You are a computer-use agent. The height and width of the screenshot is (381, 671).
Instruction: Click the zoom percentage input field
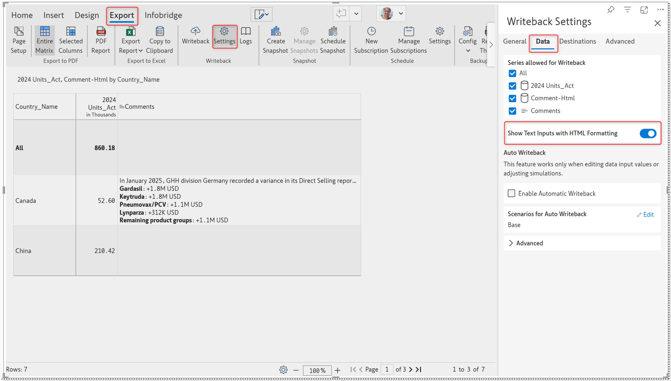[317, 371]
